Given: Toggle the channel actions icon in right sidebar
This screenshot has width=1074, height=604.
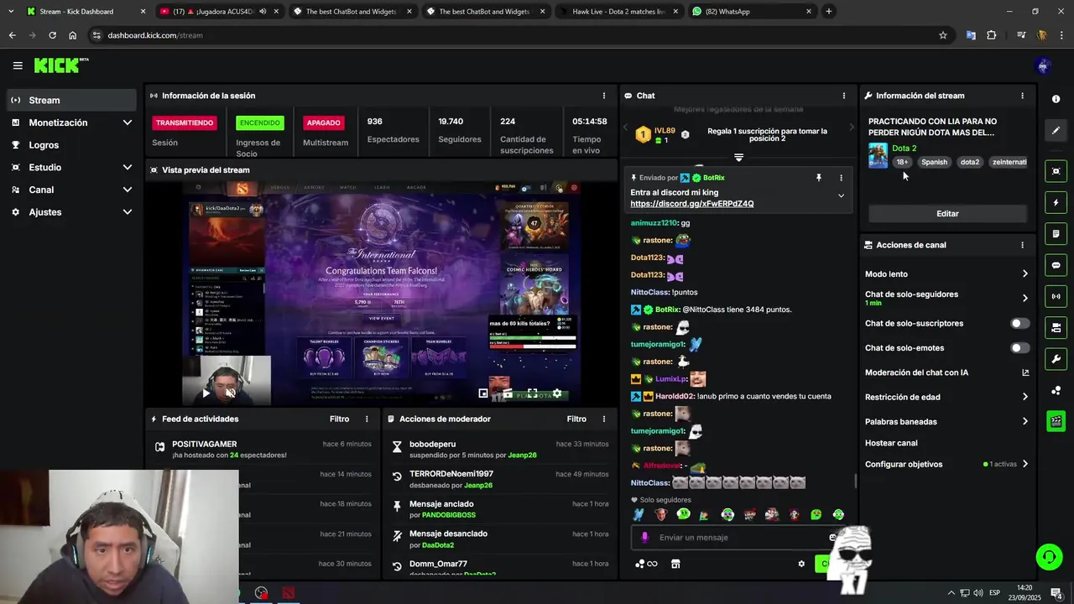Looking at the screenshot, I should (1056, 327).
